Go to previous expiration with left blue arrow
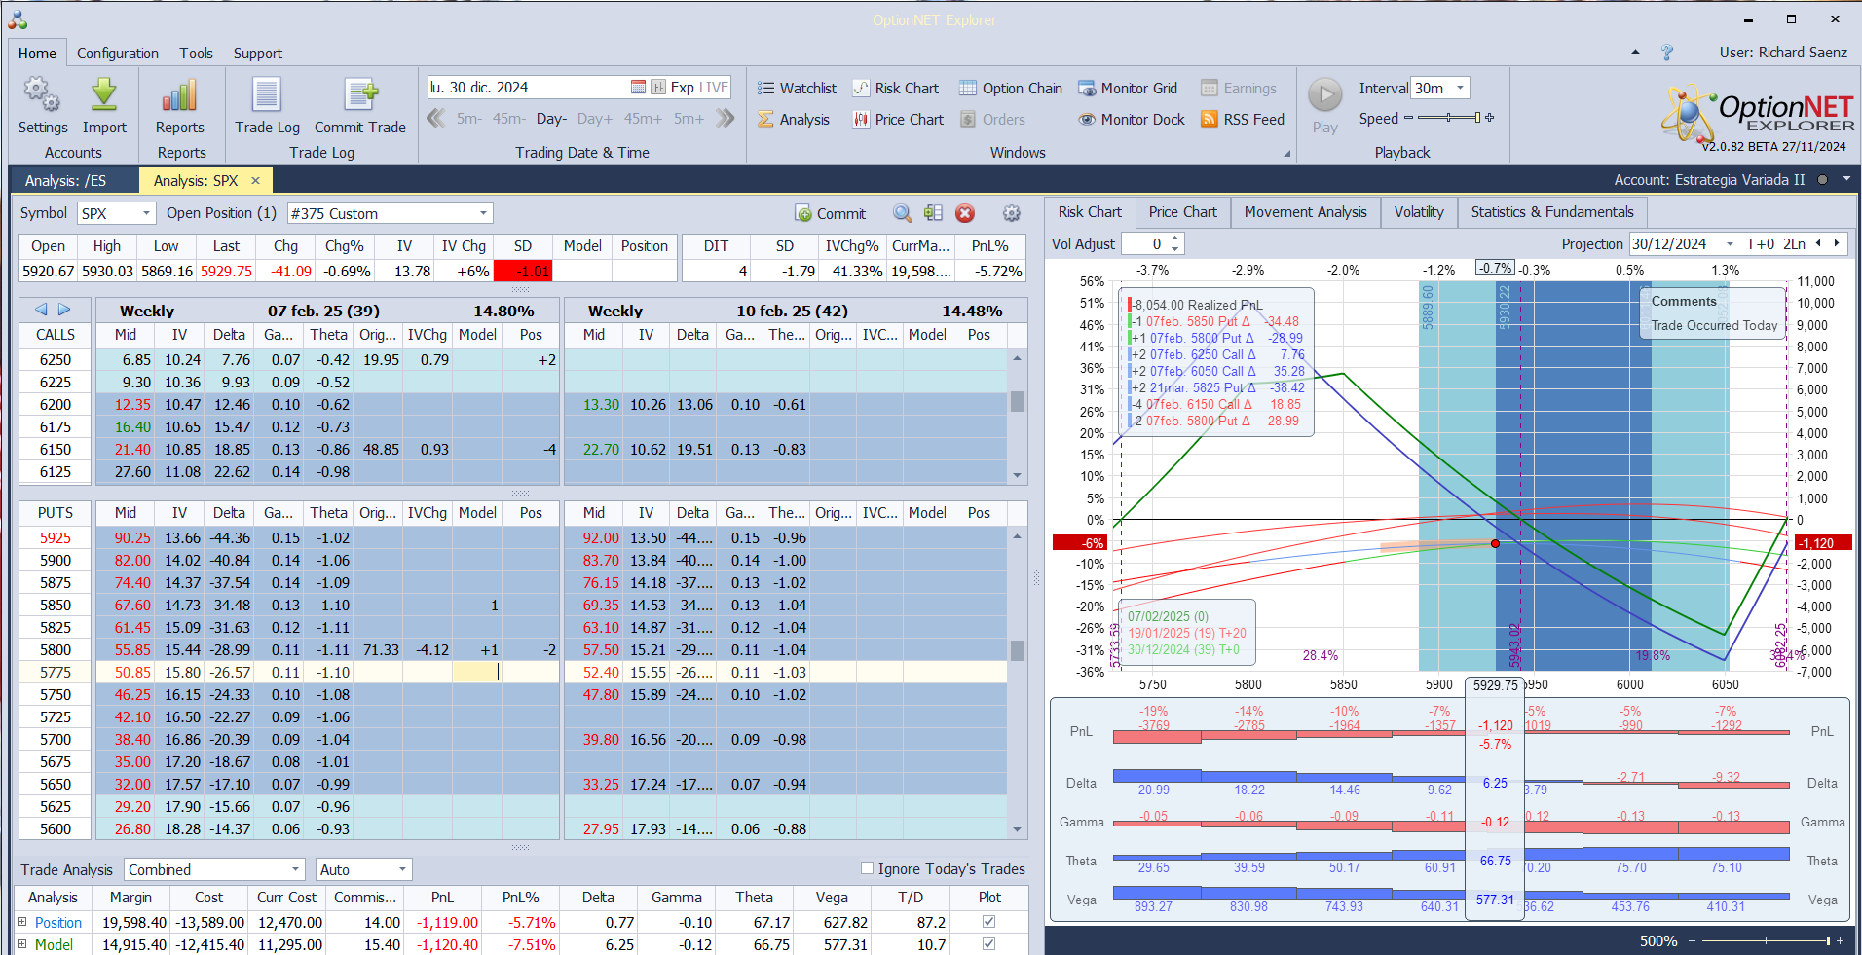 pos(41,310)
